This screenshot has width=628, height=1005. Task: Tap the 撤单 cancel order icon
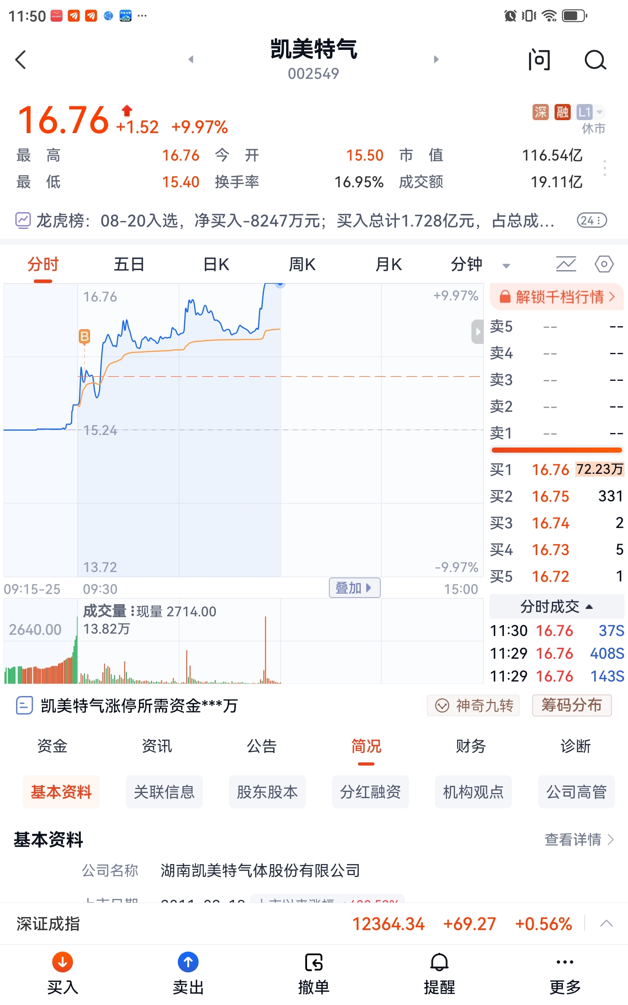(314, 962)
